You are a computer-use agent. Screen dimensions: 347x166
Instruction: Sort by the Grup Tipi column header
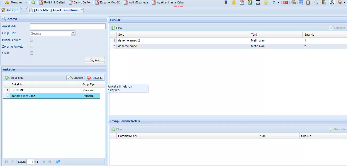pyautogui.click(x=88, y=84)
